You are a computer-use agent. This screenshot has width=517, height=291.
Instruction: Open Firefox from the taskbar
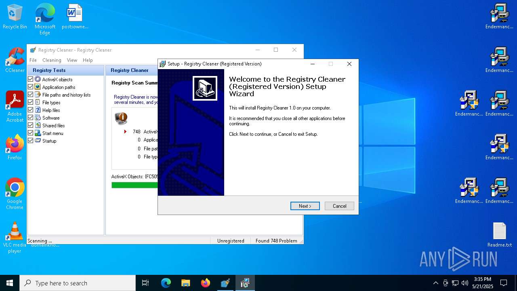pos(205,283)
